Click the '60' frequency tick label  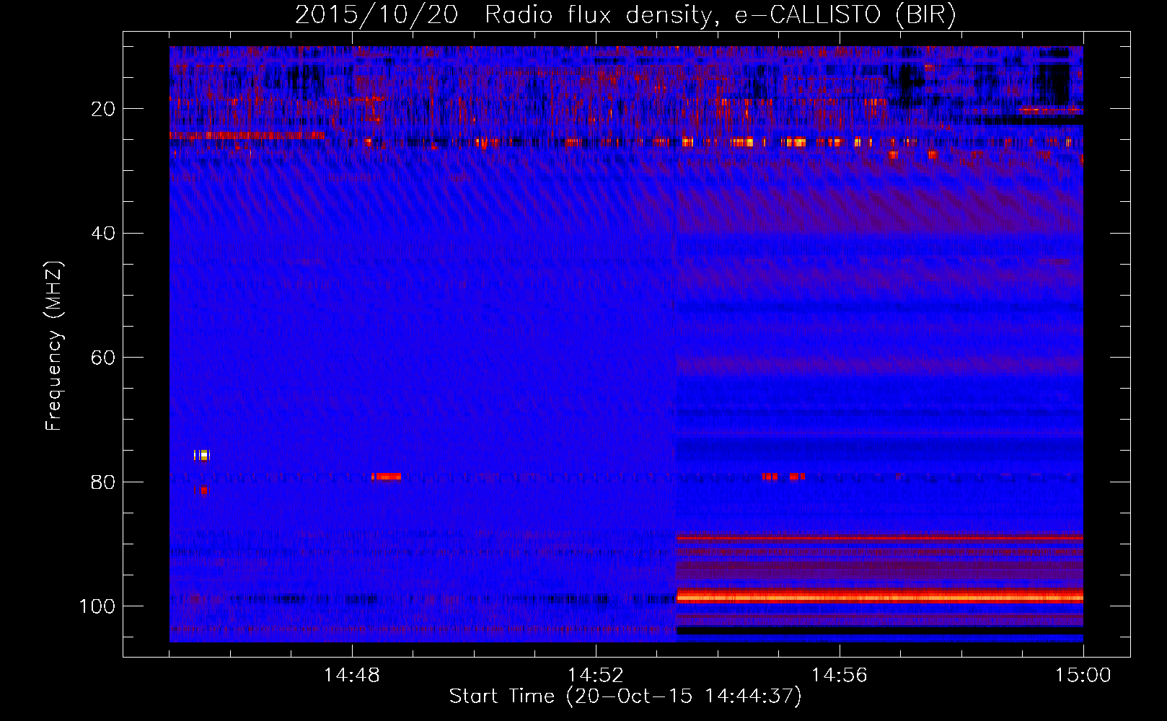tap(103, 358)
